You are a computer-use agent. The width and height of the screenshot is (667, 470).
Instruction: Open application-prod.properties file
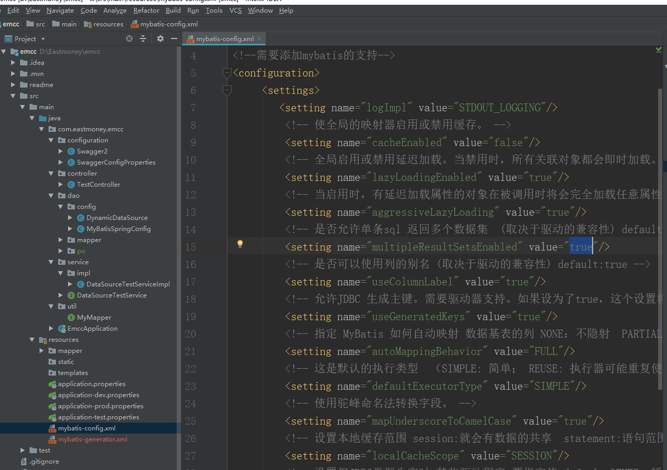click(x=101, y=406)
